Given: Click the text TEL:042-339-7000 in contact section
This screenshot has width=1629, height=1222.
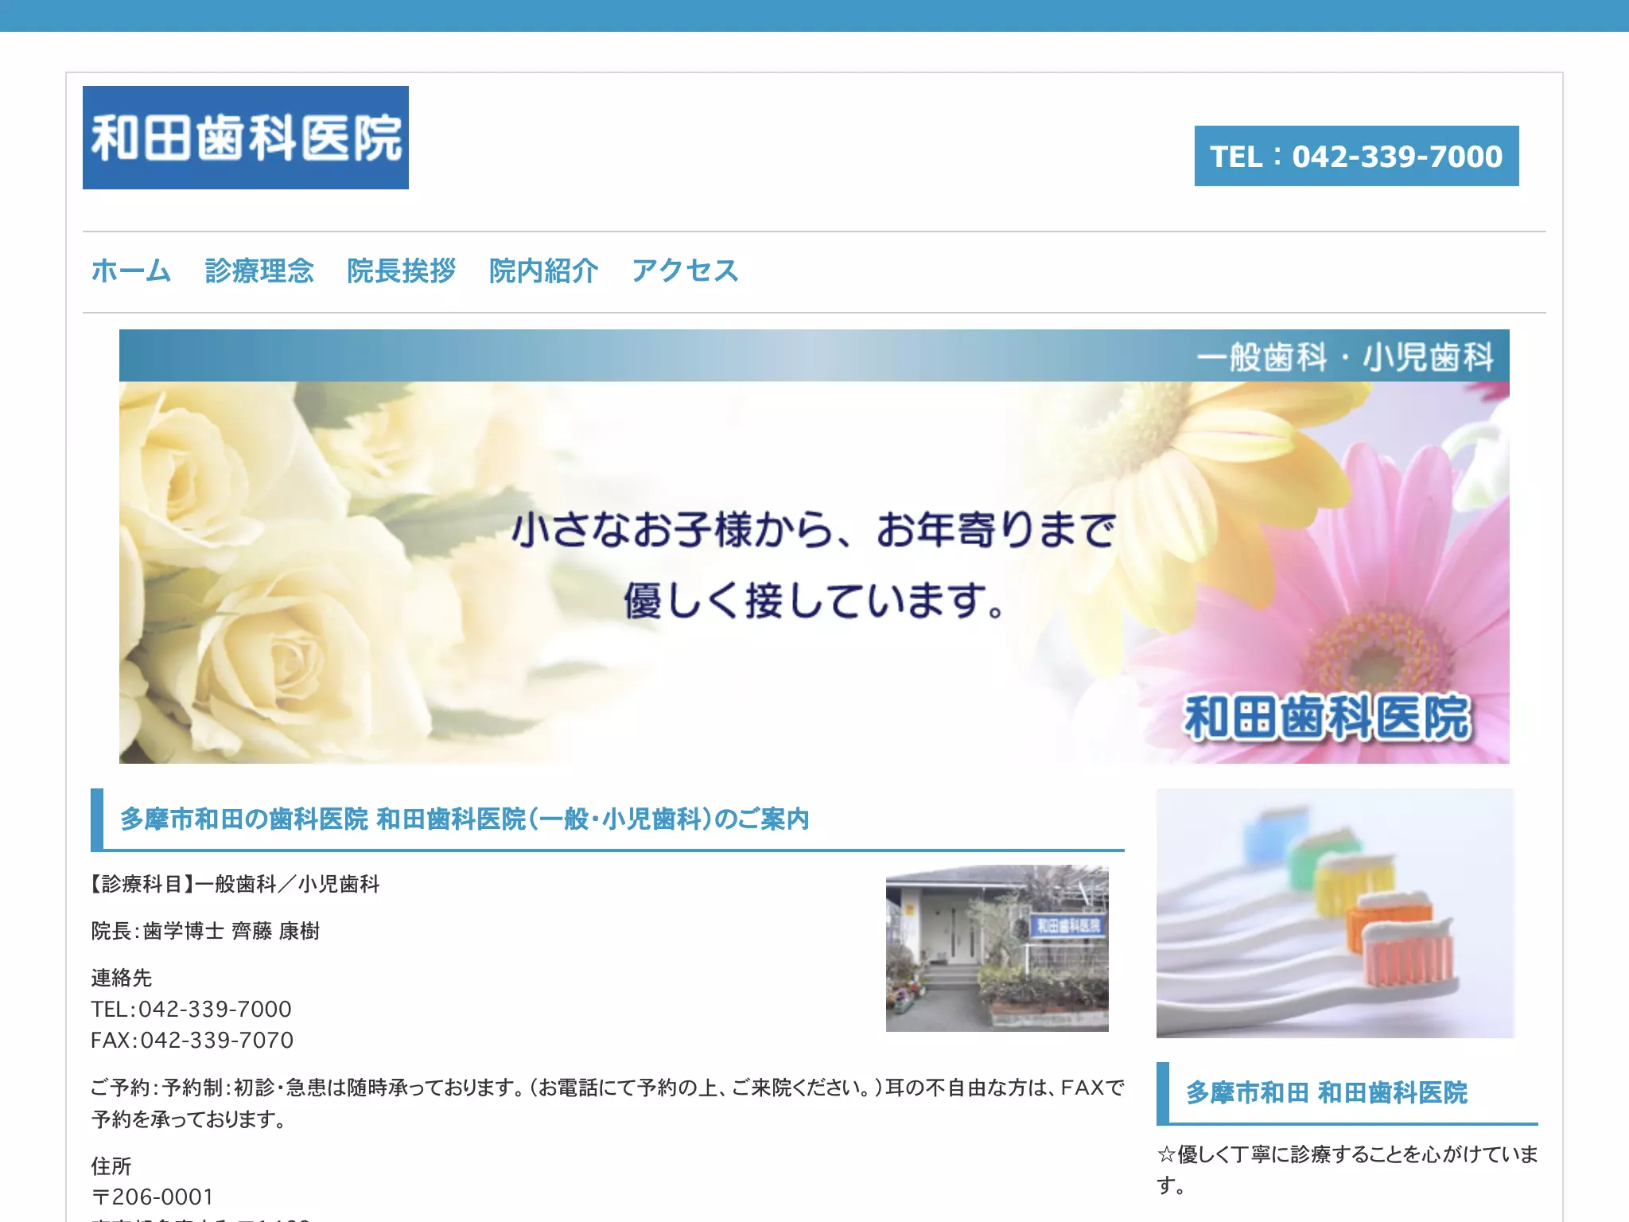Looking at the screenshot, I should tap(191, 1009).
